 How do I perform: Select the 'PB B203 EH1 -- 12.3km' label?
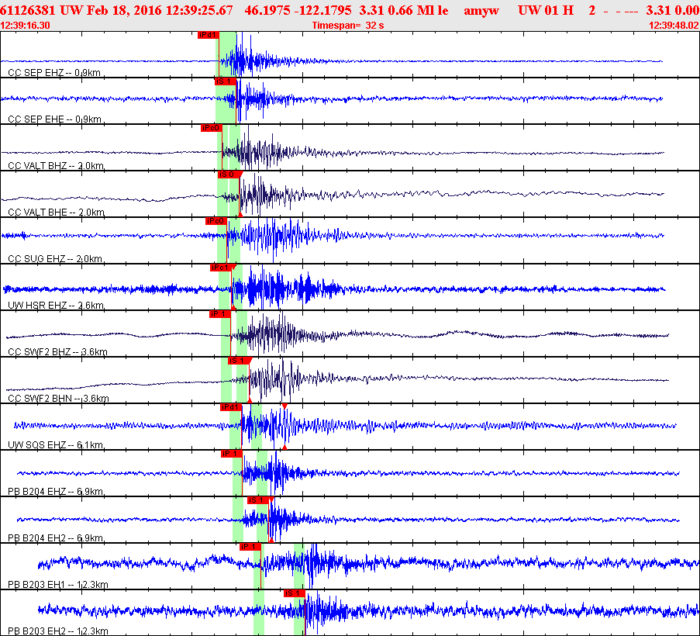(58, 585)
